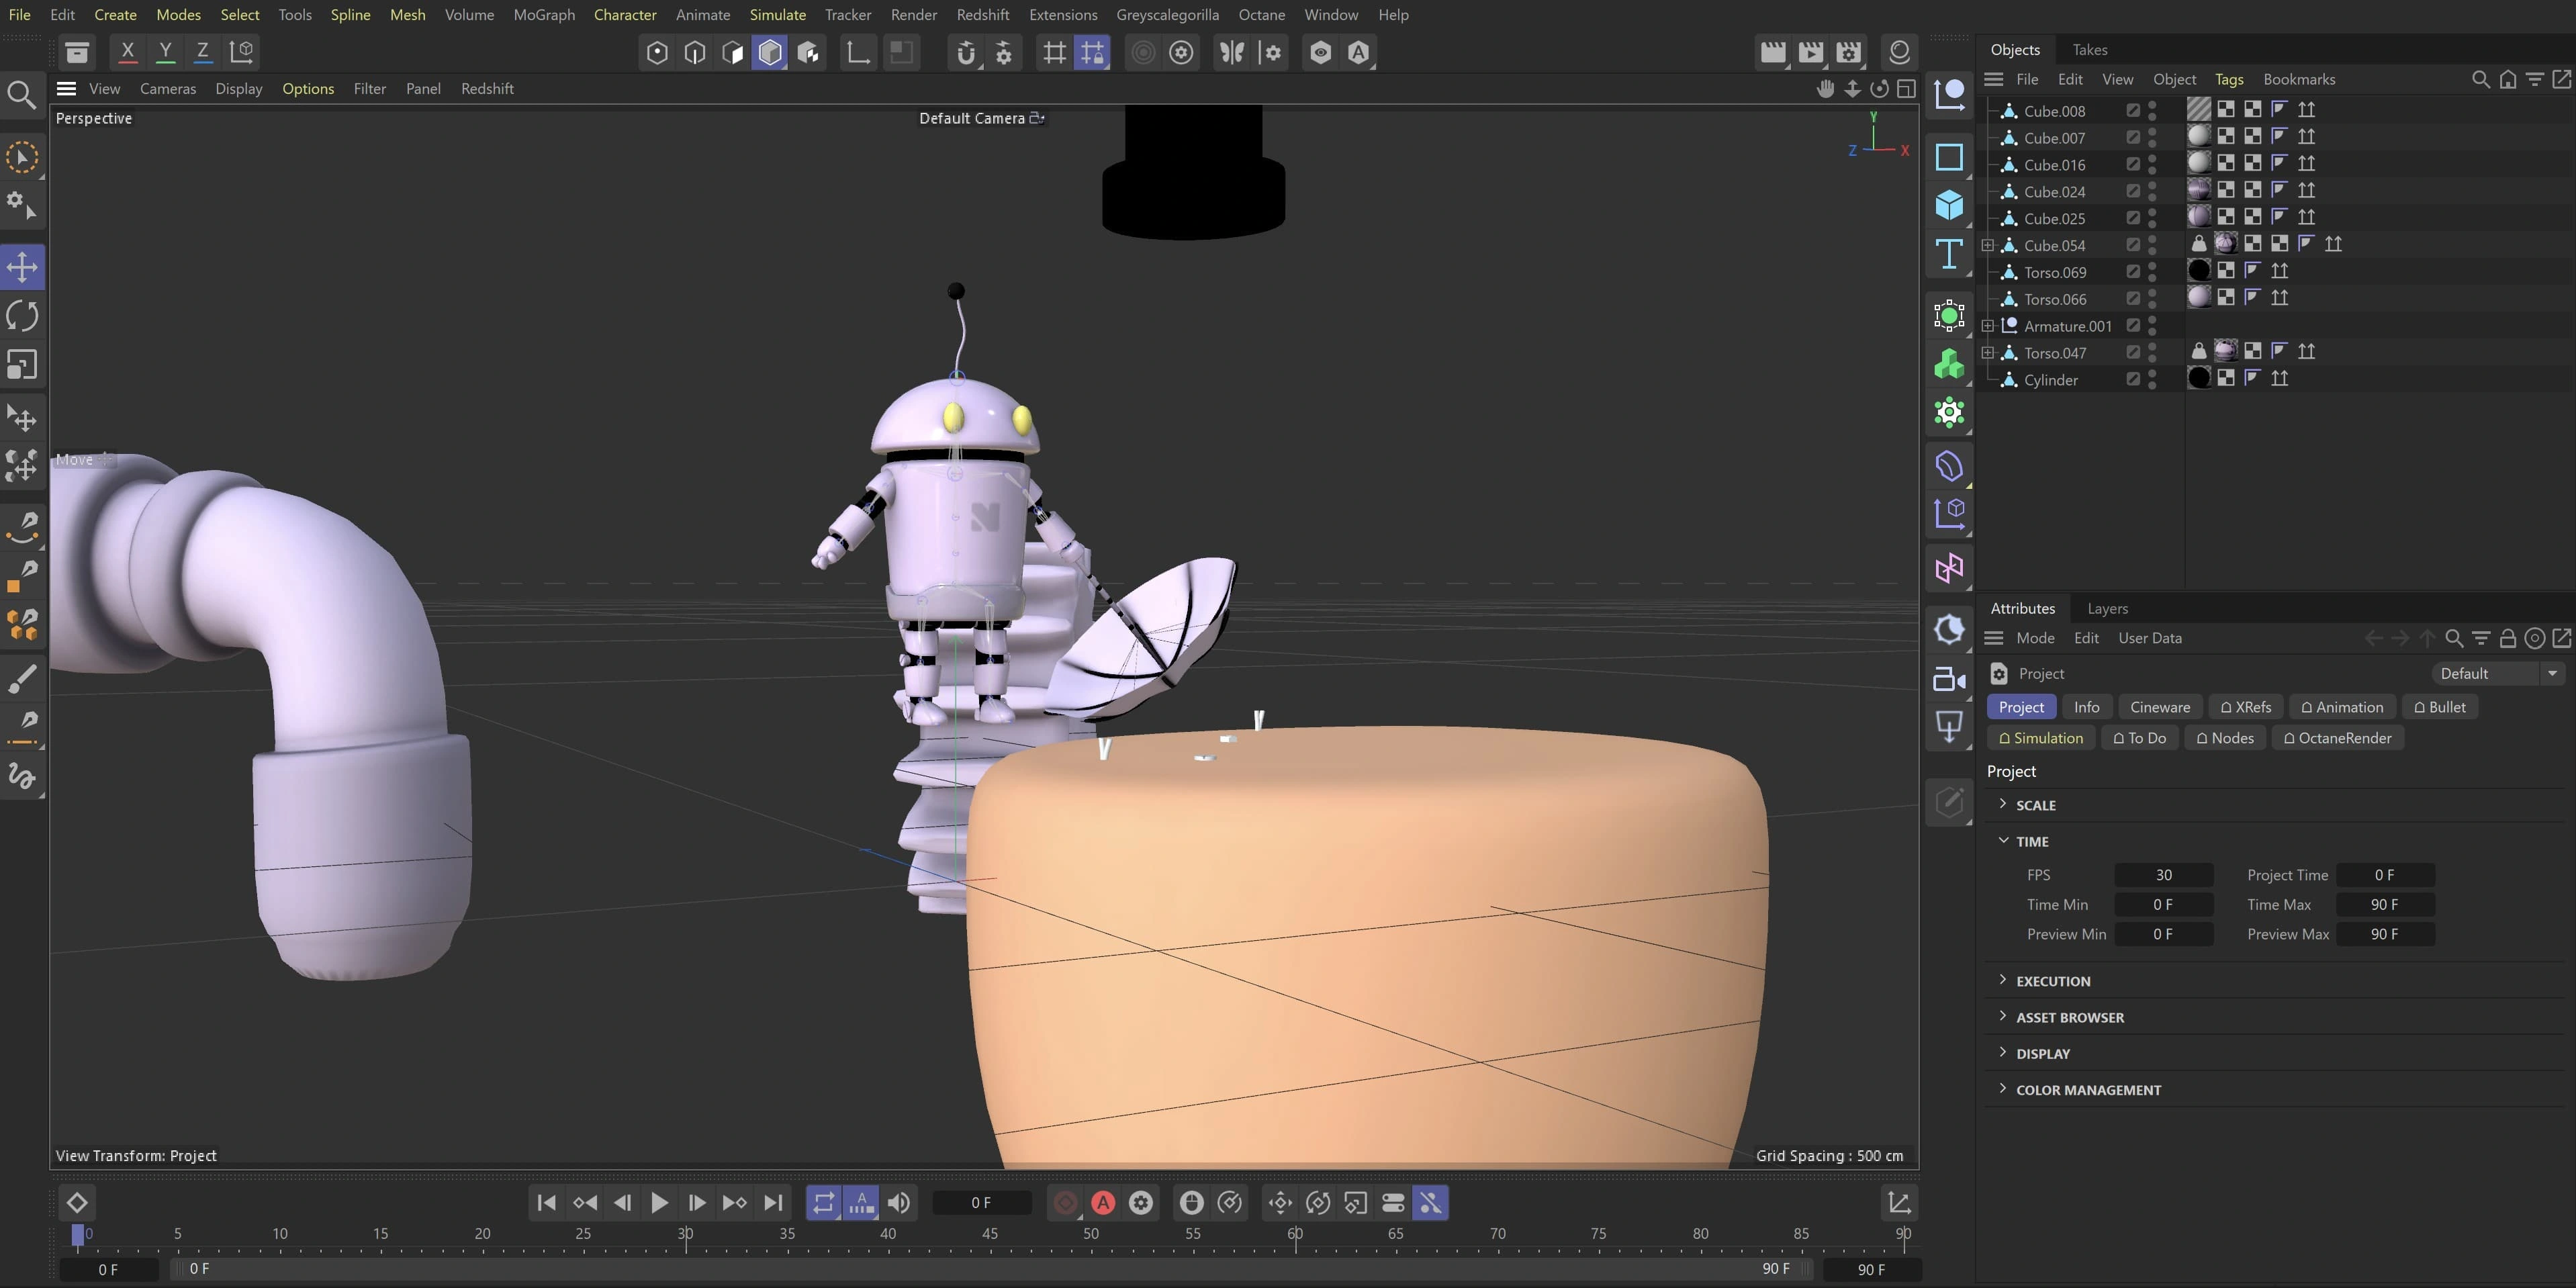
Task: Open the viewport Cameras menu
Action: pyautogui.click(x=168, y=88)
